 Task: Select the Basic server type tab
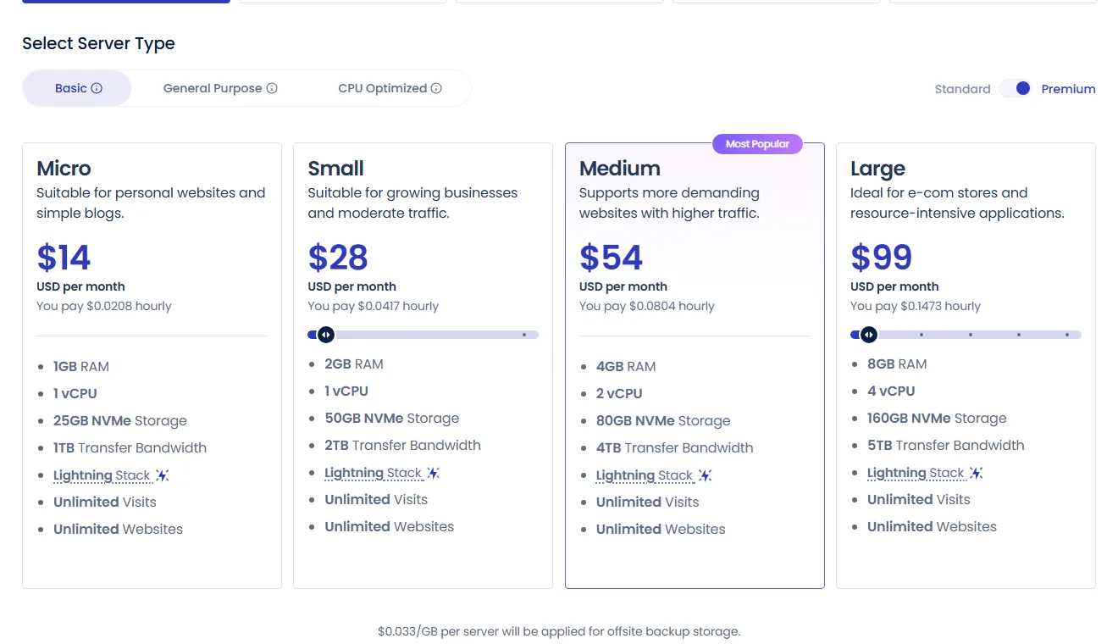[x=77, y=88]
